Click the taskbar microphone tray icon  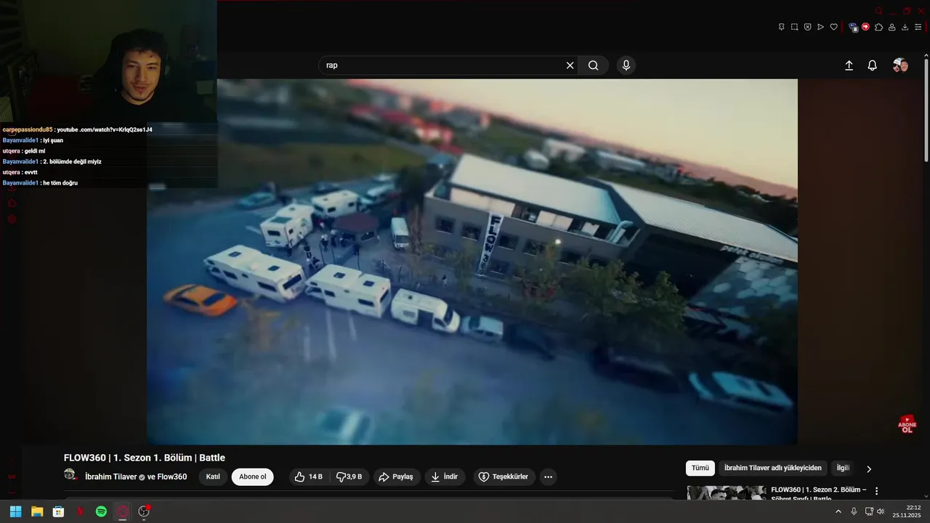(x=854, y=511)
